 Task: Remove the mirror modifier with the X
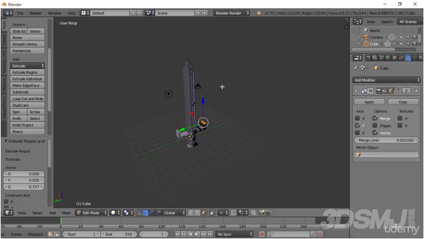pyautogui.click(x=416, y=91)
